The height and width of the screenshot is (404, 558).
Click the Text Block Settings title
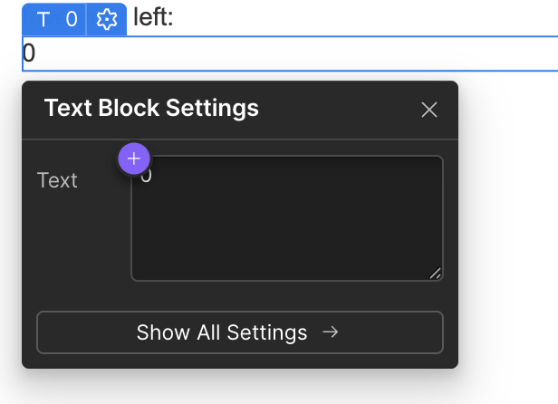pyautogui.click(x=151, y=109)
